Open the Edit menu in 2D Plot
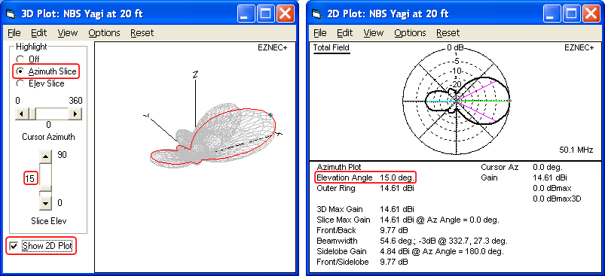Image resolution: width=605 pixels, height=276 pixels. tap(345, 33)
